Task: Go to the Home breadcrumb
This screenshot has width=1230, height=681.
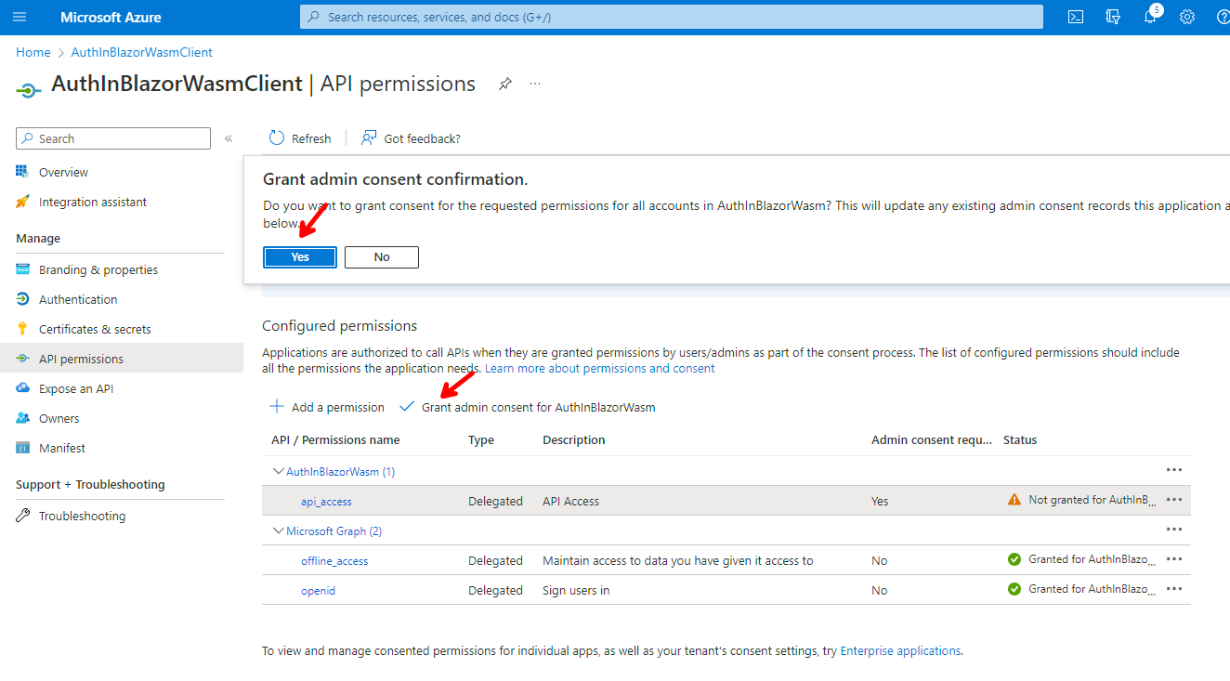Action: (x=33, y=52)
